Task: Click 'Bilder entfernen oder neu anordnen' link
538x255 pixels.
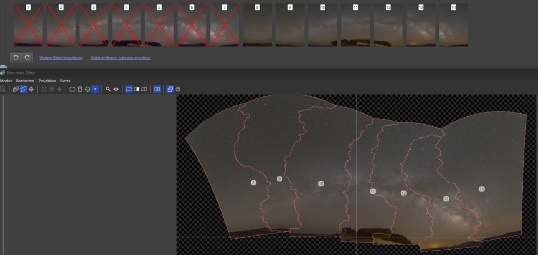Action: 120,58
